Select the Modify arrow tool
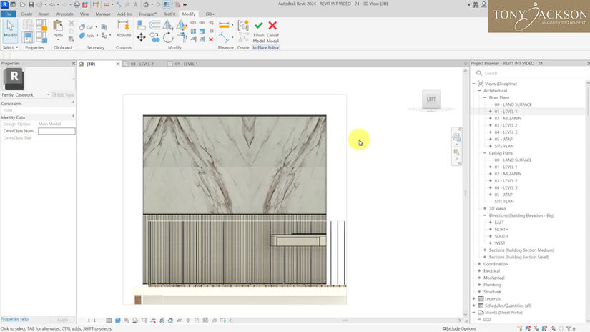The image size is (590, 332). tap(10, 29)
